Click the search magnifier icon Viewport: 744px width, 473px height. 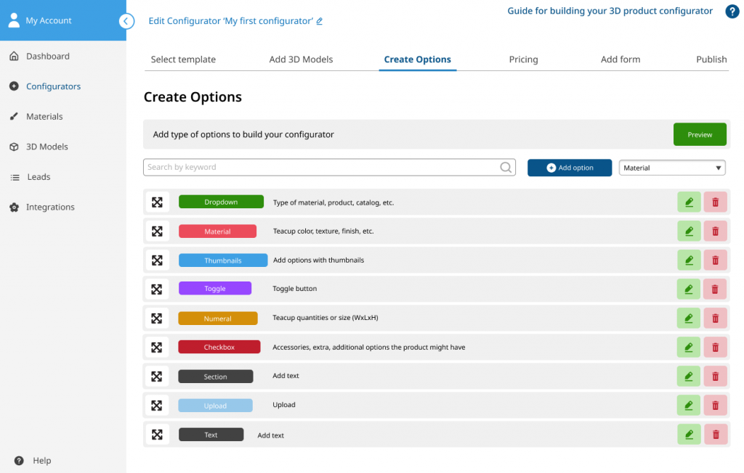(x=506, y=168)
